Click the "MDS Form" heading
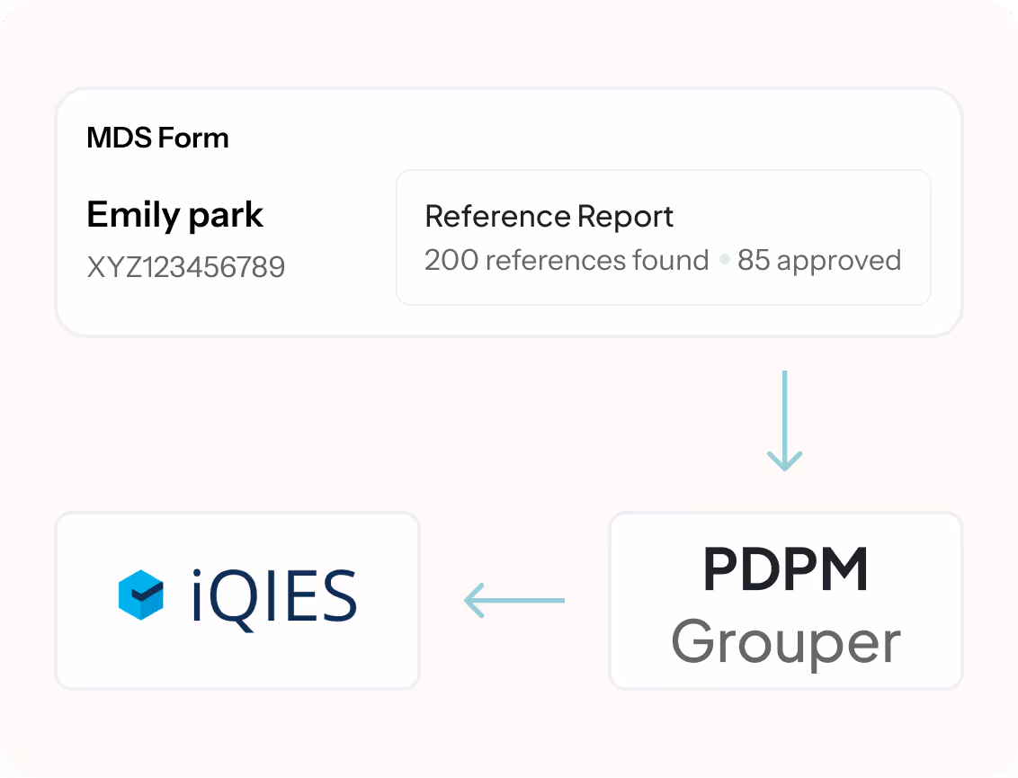 point(157,138)
